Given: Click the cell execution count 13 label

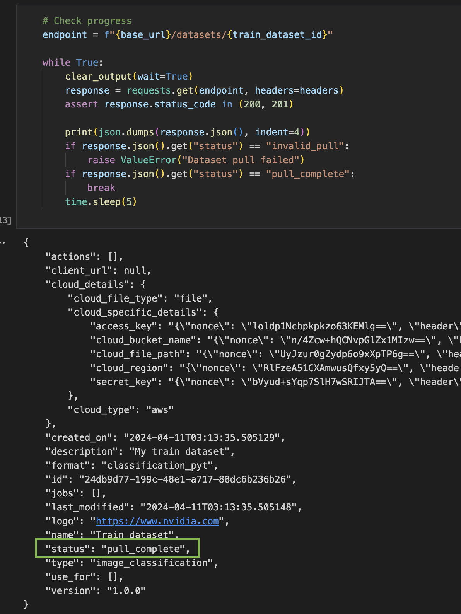Looking at the screenshot, I should pos(5,220).
